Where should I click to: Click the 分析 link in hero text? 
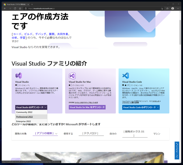[x=14, y=38]
